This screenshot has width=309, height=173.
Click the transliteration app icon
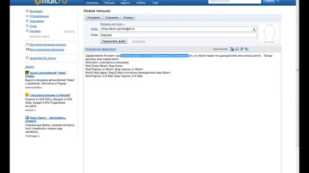pos(247,49)
